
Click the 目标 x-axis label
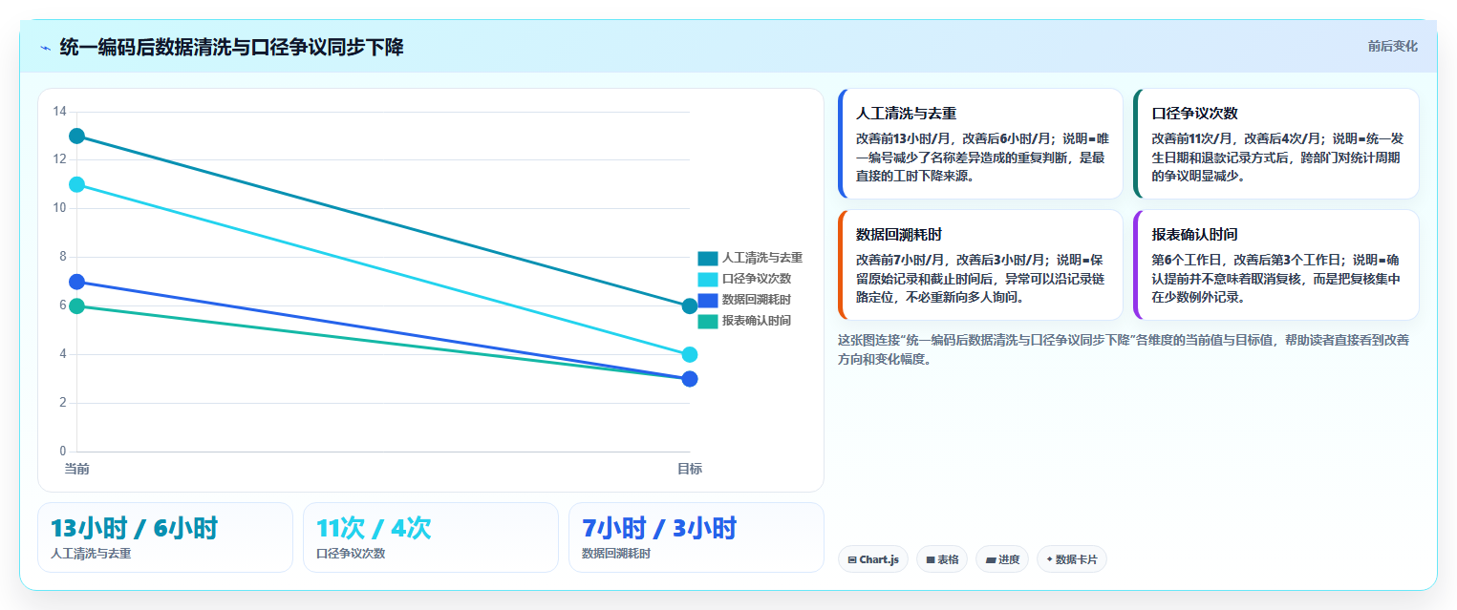(x=690, y=469)
